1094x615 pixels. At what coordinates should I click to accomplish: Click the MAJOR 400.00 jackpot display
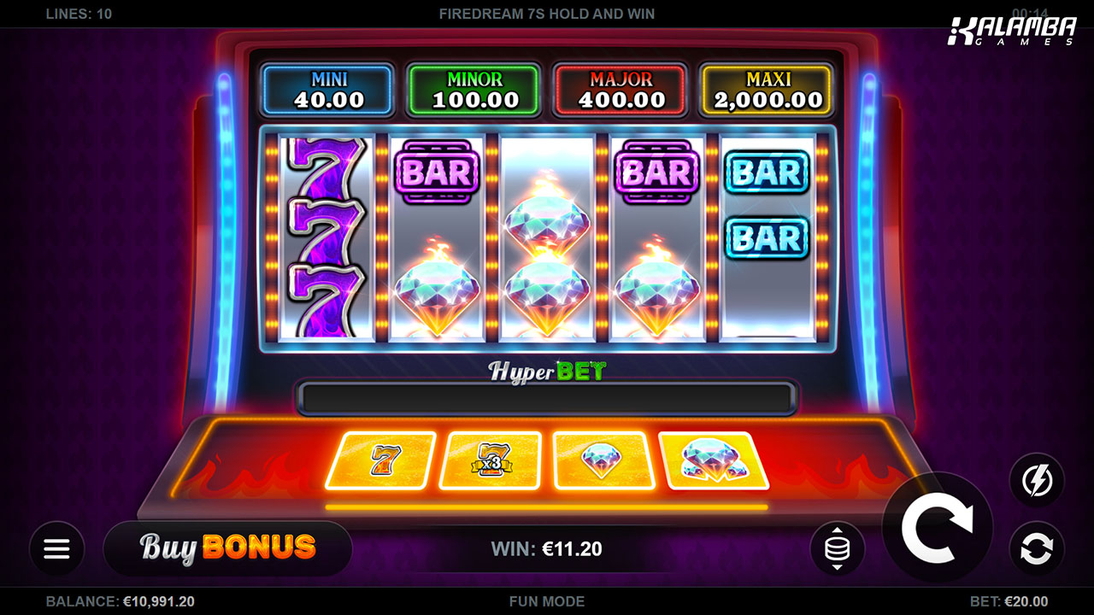[x=621, y=91]
